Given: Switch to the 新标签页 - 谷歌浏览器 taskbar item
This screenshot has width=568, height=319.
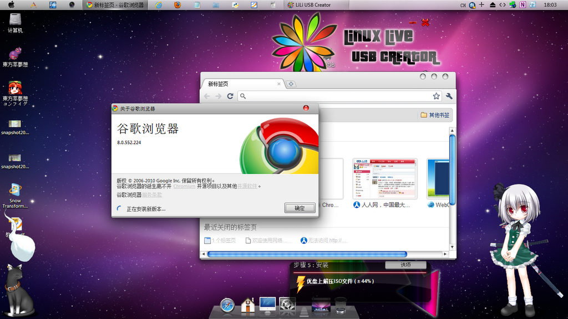Looking at the screenshot, I should (x=115, y=5).
